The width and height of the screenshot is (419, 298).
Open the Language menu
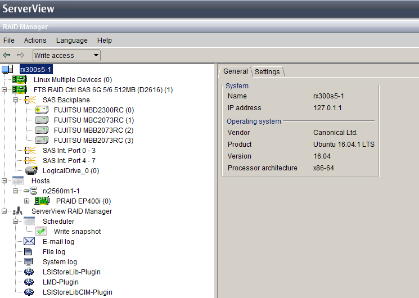71,40
